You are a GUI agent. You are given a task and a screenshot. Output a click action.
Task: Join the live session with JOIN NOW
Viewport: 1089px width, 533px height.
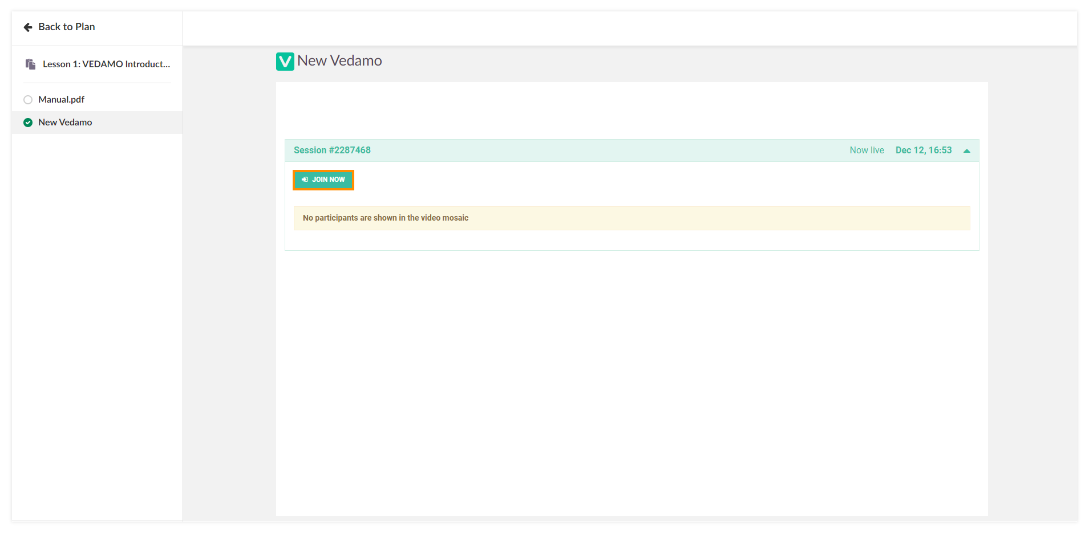323,180
